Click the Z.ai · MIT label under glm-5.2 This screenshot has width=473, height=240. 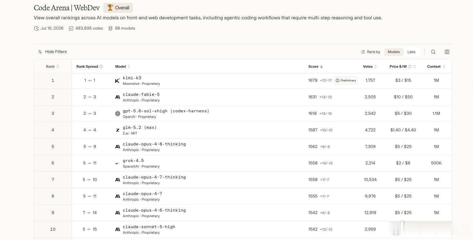pos(130,133)
